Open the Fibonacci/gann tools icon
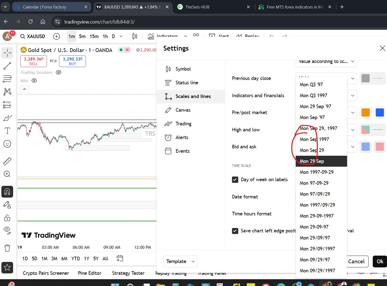 tap(7, 79)
